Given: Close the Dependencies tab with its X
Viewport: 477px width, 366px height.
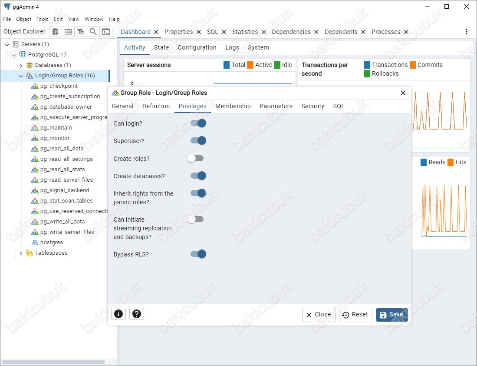Looking at the screenshot, I should click(x=316, y=32).
